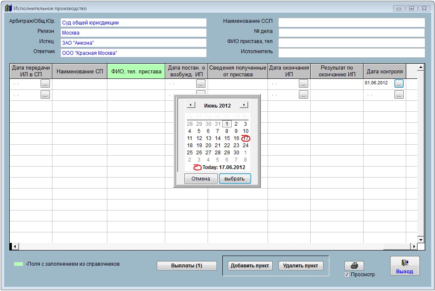Click the Наименование ССП input field
435x291 pixels.
point(351,23)
